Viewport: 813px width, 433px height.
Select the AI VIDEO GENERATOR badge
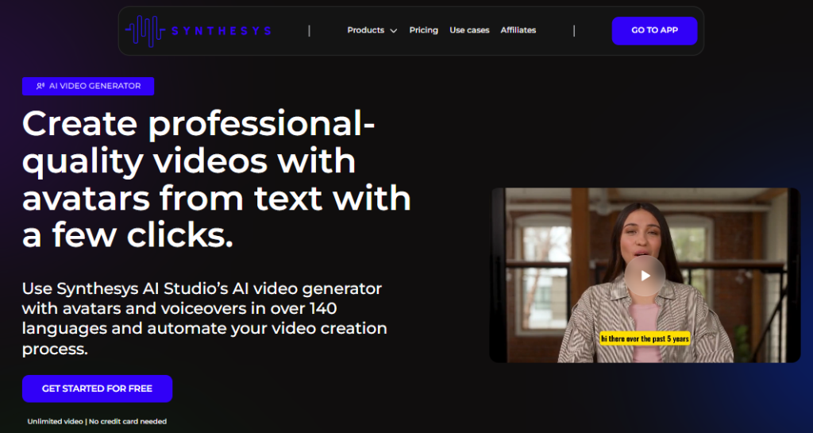tap(88, 86)
